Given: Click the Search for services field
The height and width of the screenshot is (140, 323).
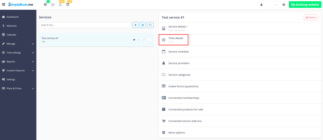Looking at the screenshot, I should (85, 25).
